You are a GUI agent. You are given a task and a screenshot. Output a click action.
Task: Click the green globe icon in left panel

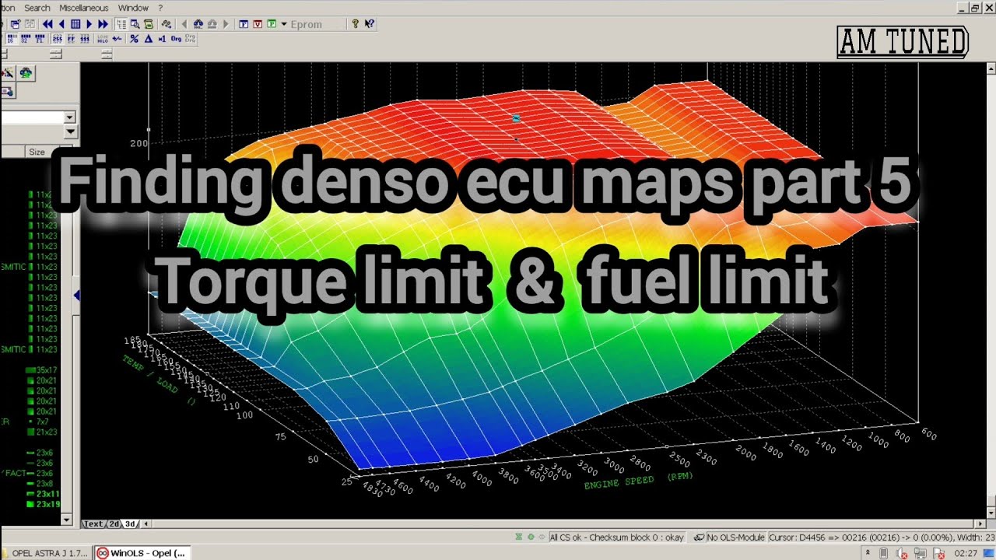(x=26, y=72)
